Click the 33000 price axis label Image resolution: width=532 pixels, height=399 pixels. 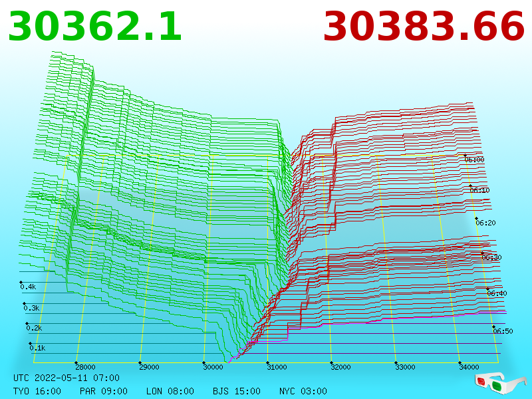point(405,367)
